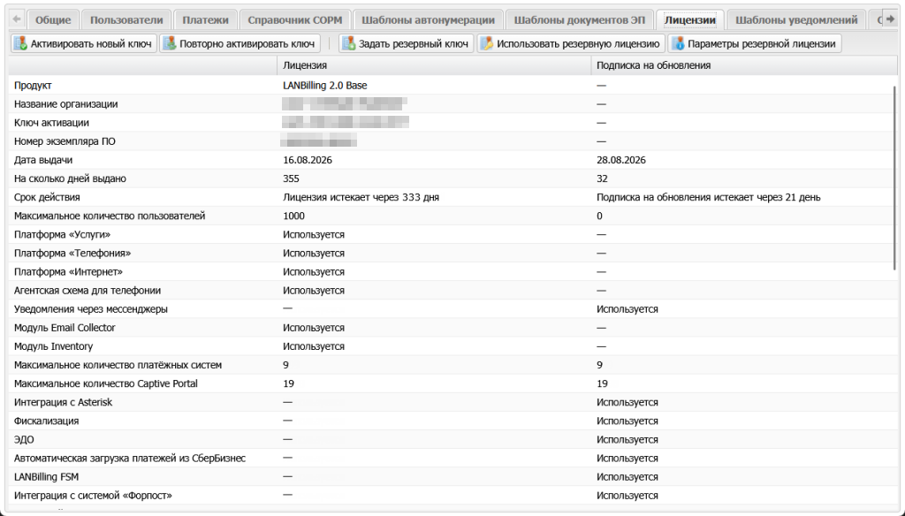Click the icon on Повторно активировать ключ
The height and width of the screenshot is (516, 905).
point(170,43)
